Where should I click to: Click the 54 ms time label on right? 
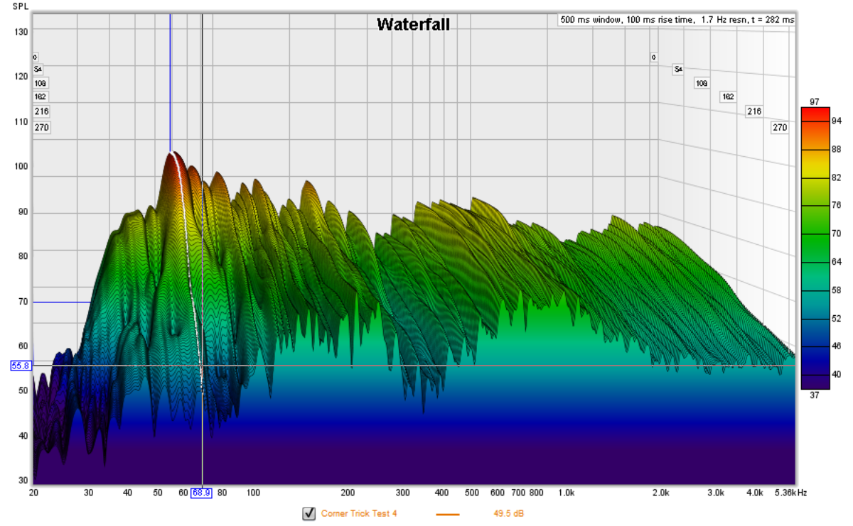[x=677, y=70]
